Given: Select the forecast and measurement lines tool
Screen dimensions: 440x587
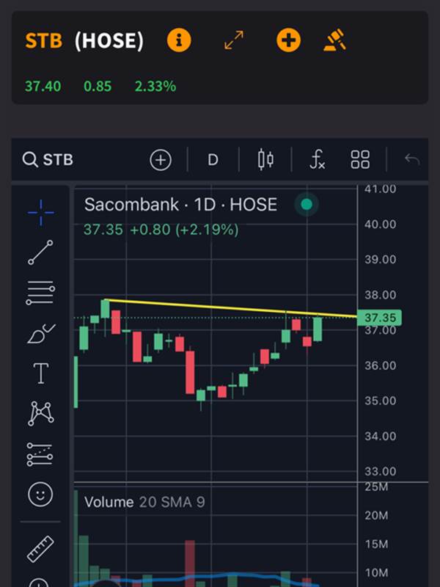Looking at the screenshot, I should [40, 454].
